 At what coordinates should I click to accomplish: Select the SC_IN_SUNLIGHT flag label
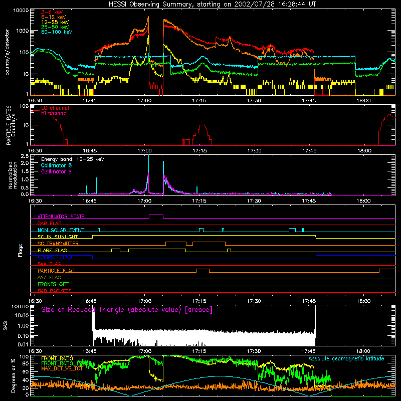(58, 237)
